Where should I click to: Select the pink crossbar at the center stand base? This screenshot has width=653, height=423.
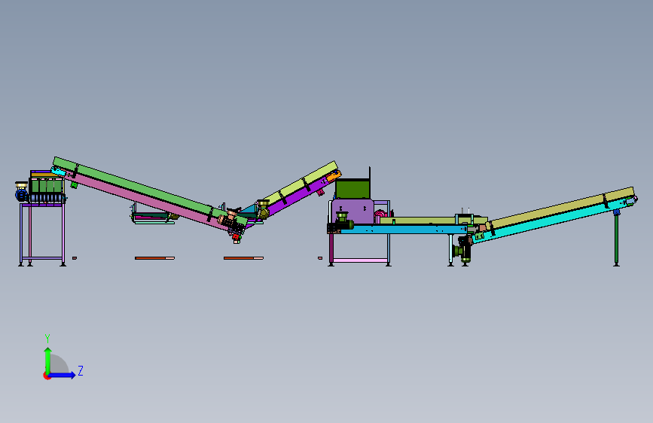tap(360, 260)
